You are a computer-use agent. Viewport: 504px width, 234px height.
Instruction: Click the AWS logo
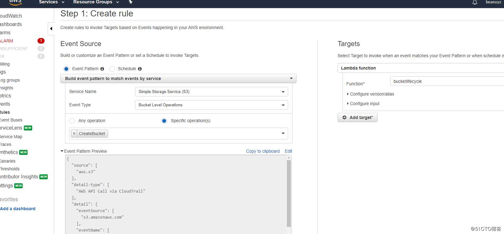[x=15, y=2]
